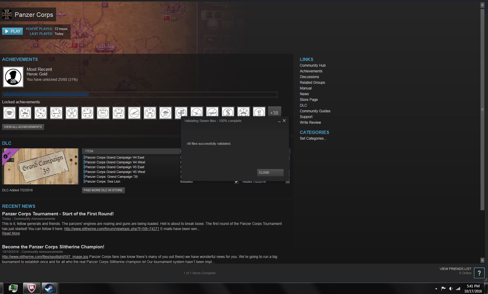The width and height of the screenshot is (488, 294).
Task: Open the Achievements link under Links
Action: [311, 71]
